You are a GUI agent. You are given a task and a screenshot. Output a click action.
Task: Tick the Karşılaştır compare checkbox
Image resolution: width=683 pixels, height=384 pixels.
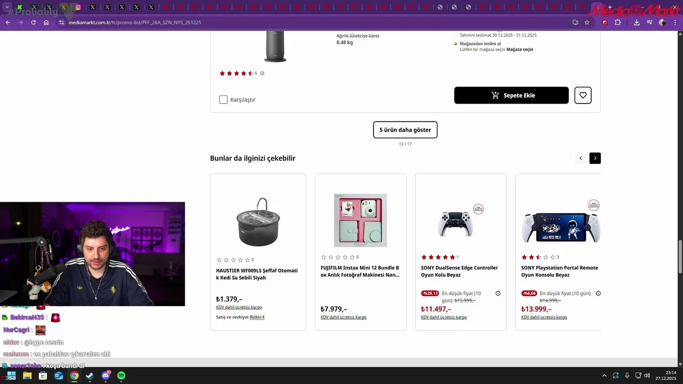pyautogui.click(x=224, y=100)
